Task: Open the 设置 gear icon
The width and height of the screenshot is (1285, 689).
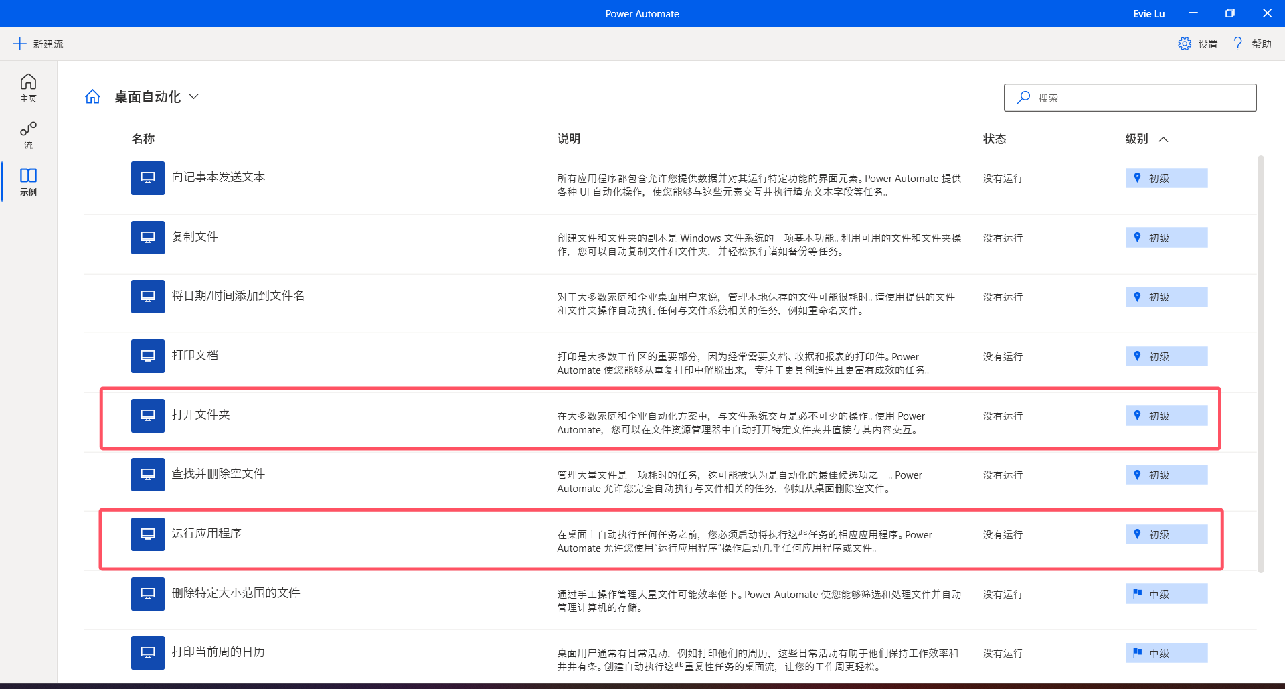Action: [1185, 44]
